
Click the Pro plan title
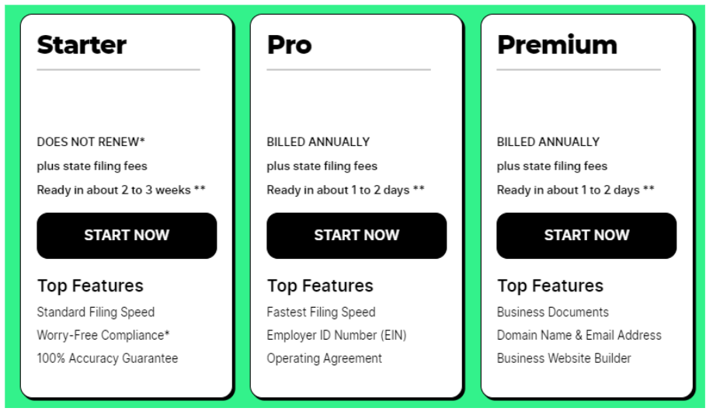tap(289, 45)
